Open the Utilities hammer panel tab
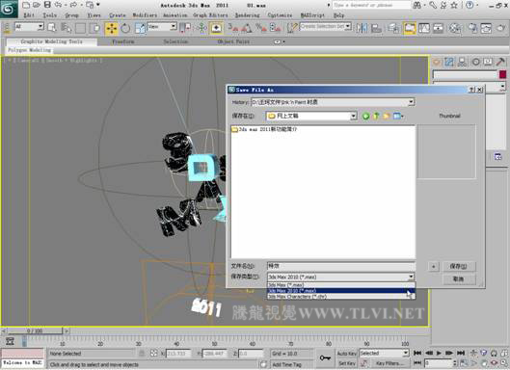 click(x=500, y=62)
